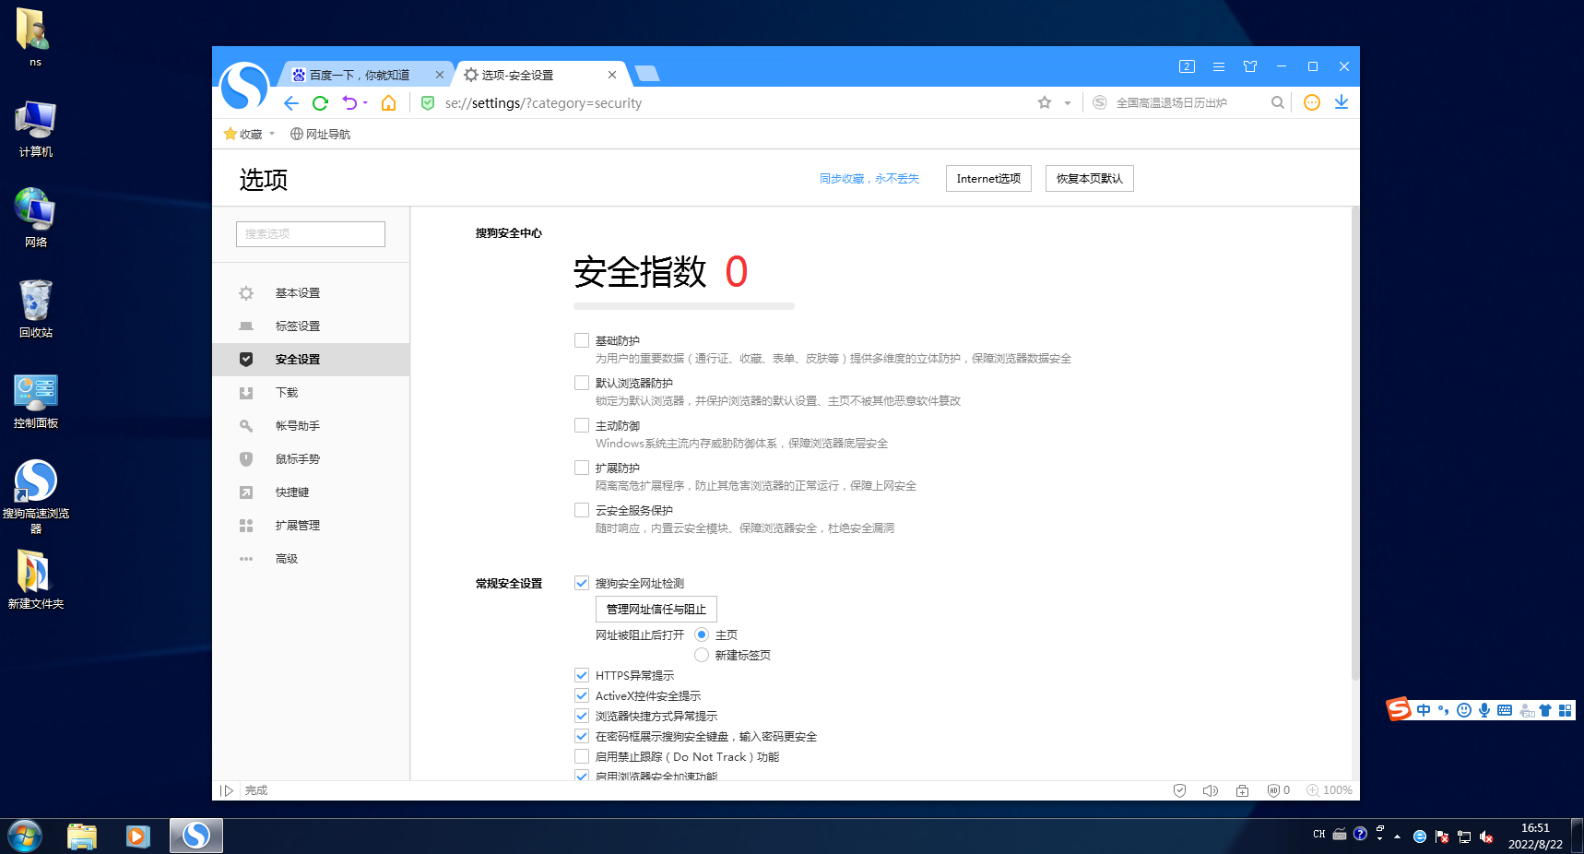Click the bookmark star in address bar
Screen dimensions: 1584x854
tap(1045, 102)
